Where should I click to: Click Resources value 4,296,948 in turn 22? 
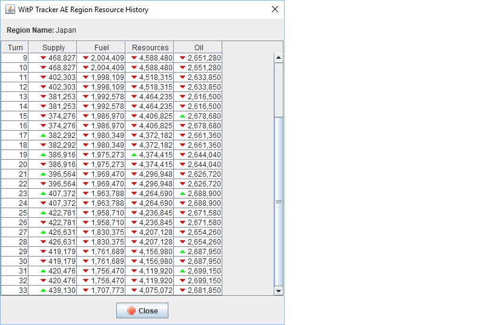click(156, 183)
